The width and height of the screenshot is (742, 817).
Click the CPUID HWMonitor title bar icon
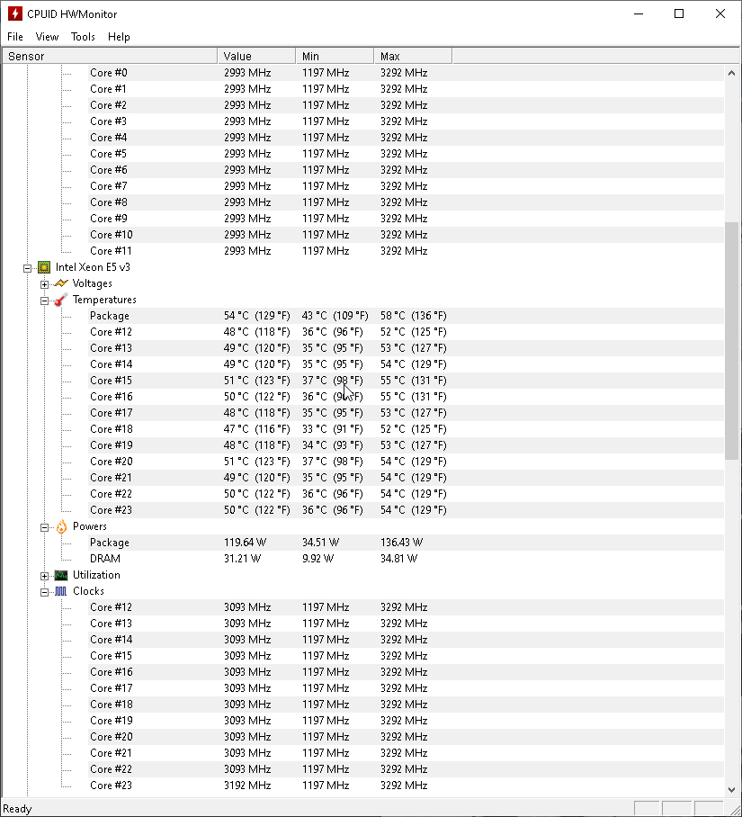tap(15, 13)
